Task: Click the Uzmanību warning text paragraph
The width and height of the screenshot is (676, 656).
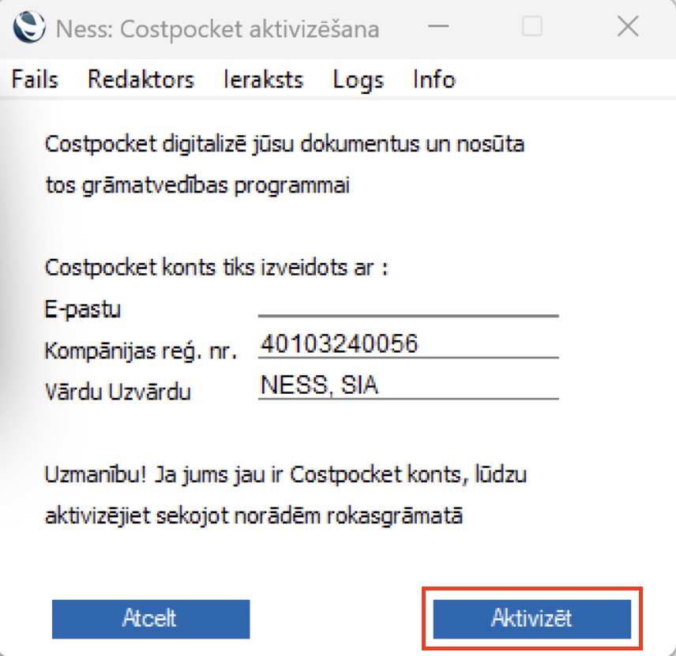Action: point(286,495)
